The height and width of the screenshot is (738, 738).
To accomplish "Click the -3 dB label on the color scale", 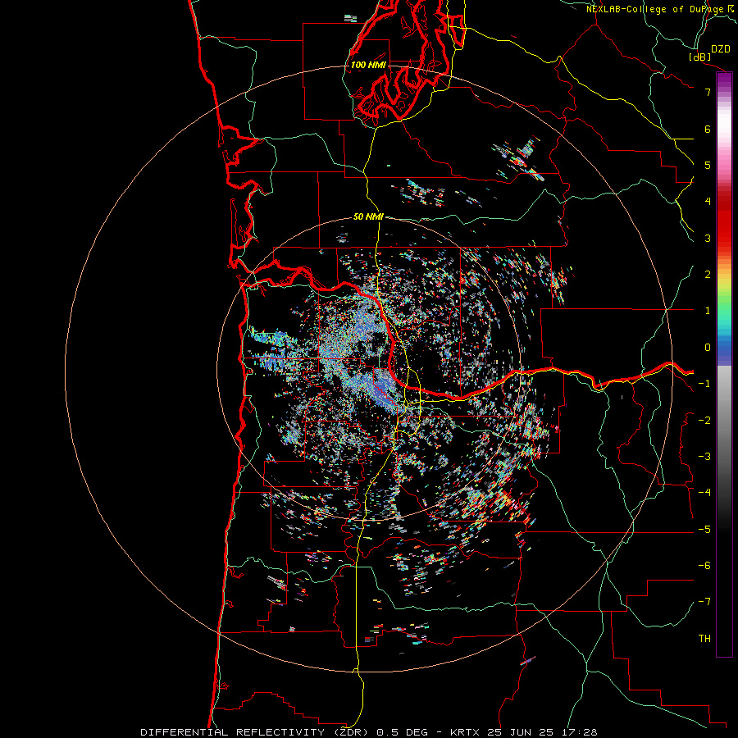I will (x=704, y=457).
